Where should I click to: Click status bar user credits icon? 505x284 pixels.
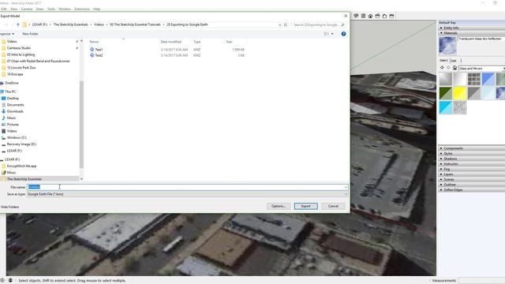click(10, 281)
